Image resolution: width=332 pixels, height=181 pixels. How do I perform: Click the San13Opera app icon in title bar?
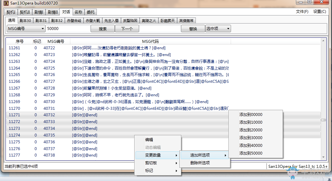6,3
